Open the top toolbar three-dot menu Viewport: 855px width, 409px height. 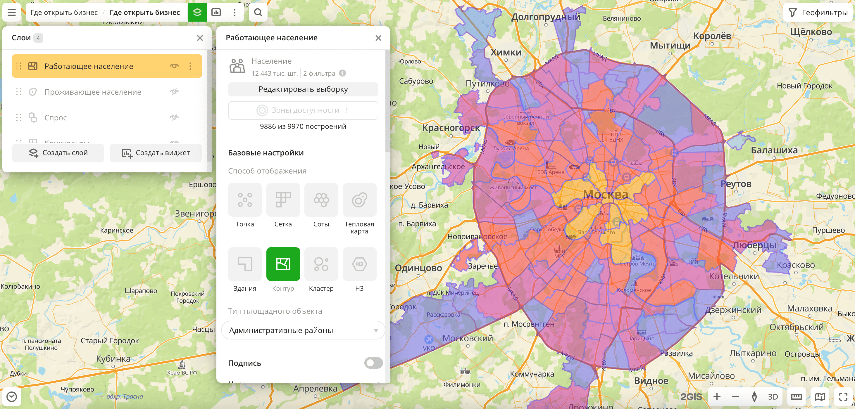click(234, 12)
